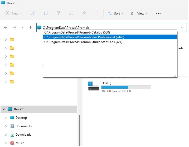Go forward with the right arrow
Viewport: 189px width, 147px height.
[x=15, y=27]
